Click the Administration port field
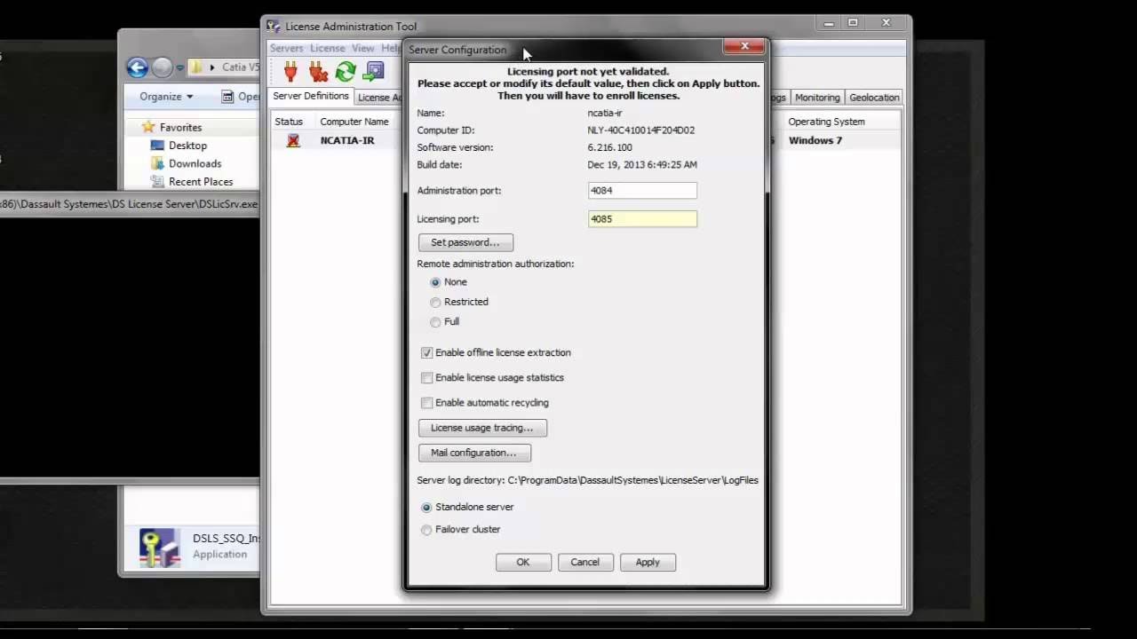The width and height of the screenshot is (1137, 639). [x=642, y=190]
